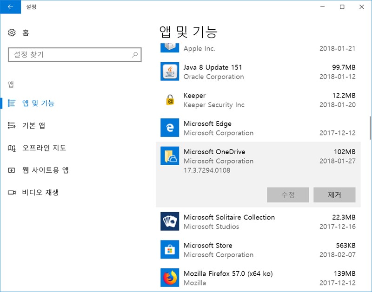Select the Java 8 Update 151 icon
Screen dimensions: 372x292
[x=170, y=71]
